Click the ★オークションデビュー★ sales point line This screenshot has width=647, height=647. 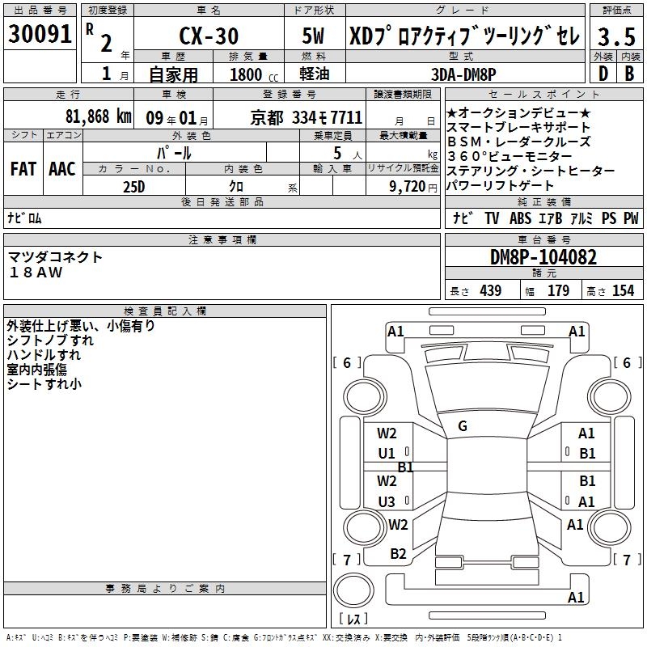click(x=518, y=113)
